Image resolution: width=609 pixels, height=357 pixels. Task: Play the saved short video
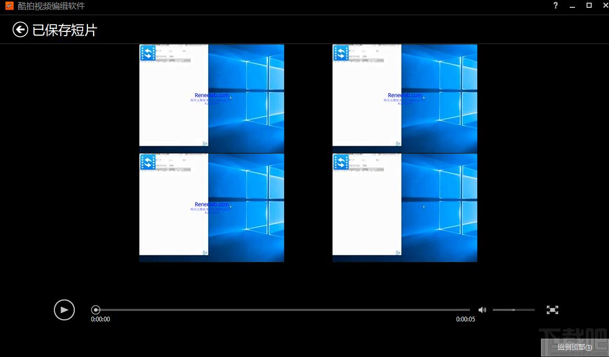(x=64, y=310)
